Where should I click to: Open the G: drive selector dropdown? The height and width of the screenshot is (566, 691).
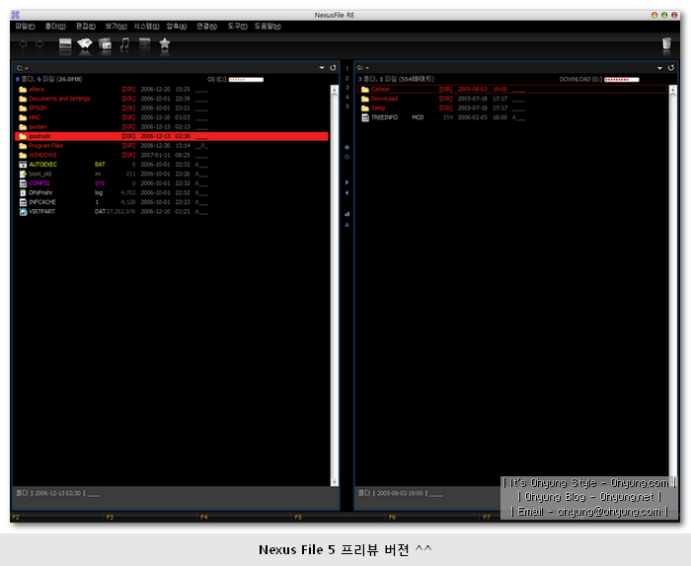(362, 68)
